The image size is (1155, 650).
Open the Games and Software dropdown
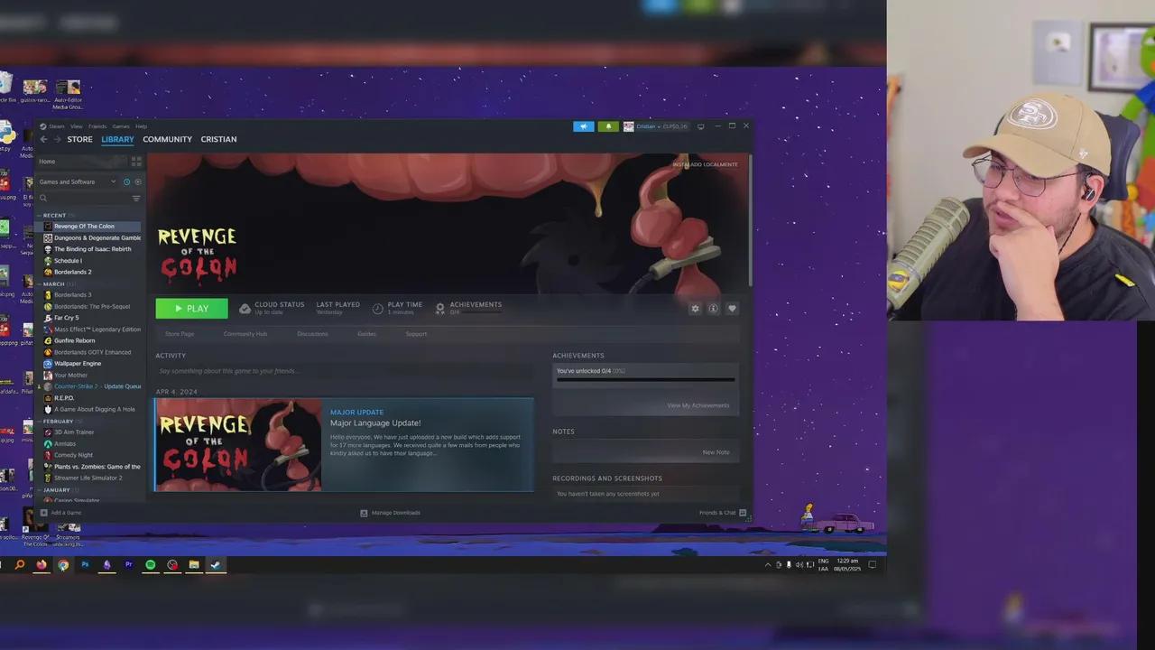(78, 181)
